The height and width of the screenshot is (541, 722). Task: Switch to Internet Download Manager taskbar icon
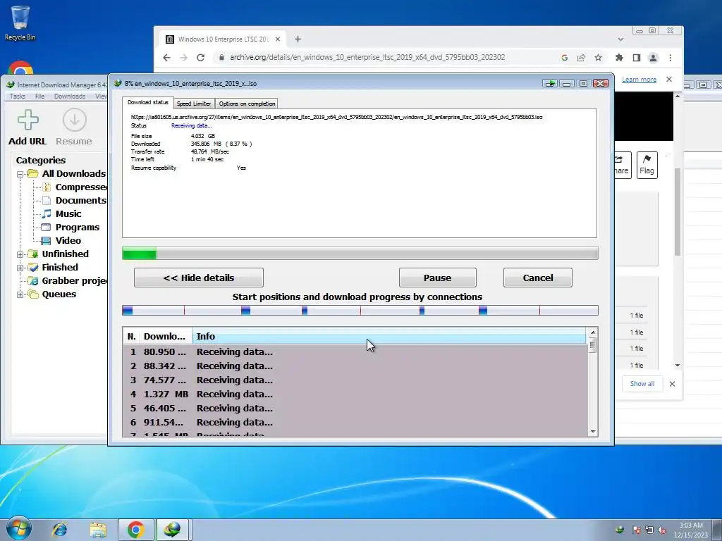pos(172,530)
